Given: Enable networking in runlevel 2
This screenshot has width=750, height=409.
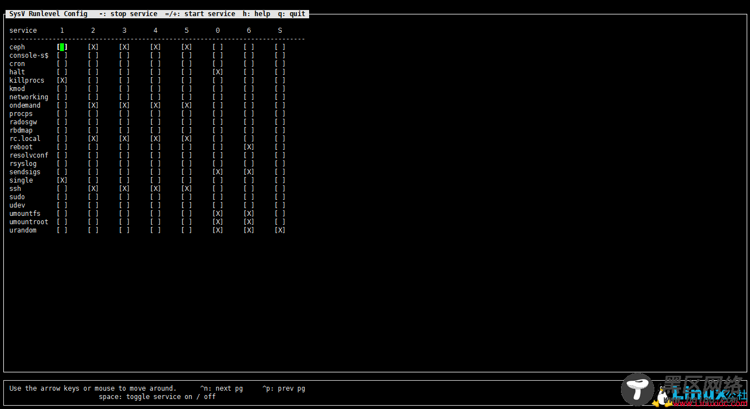Looking at the screenshot, I should click(x=93, y=97).
